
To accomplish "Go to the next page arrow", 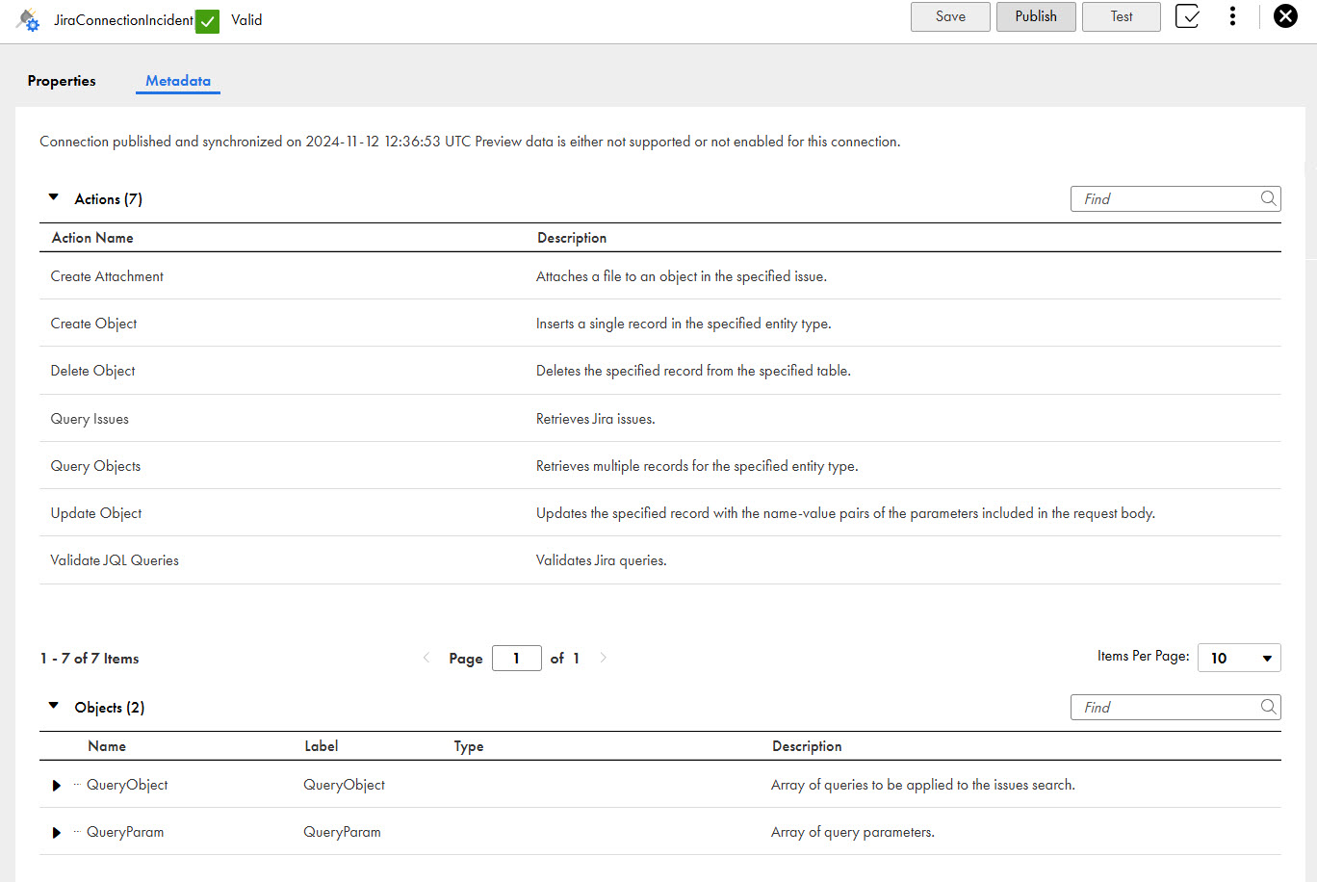I will click(604, 658).
